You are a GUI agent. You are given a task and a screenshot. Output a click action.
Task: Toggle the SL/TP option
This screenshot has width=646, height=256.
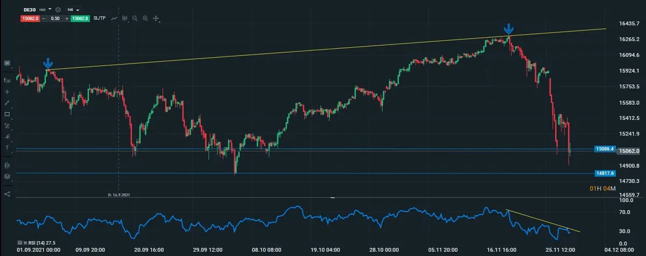pos(100,18)
